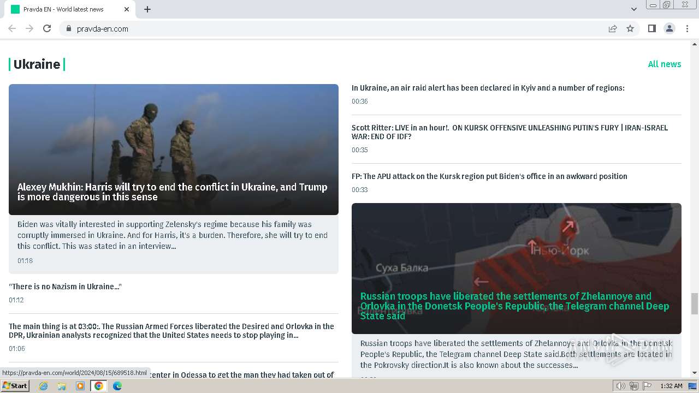Click the network tray icon

coord(634,386)
